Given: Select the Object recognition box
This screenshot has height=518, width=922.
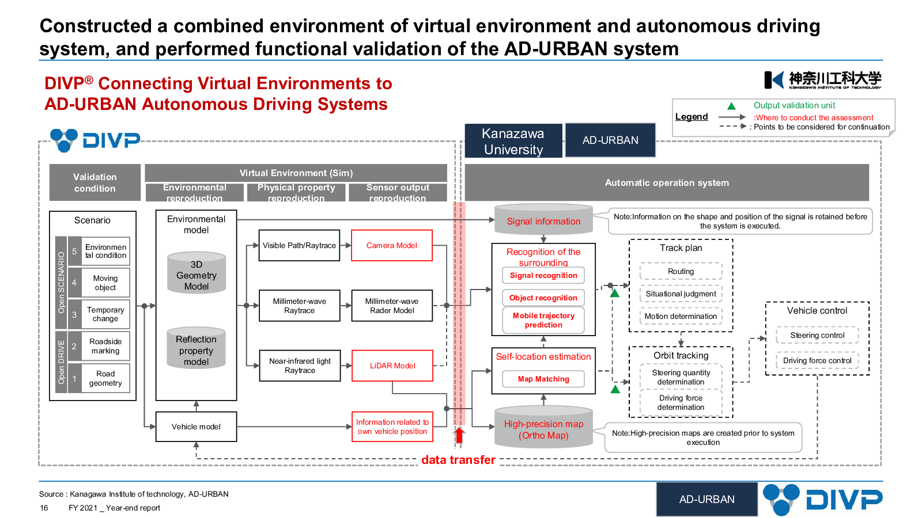Looking at the screenshot, I should coord(543,298).
